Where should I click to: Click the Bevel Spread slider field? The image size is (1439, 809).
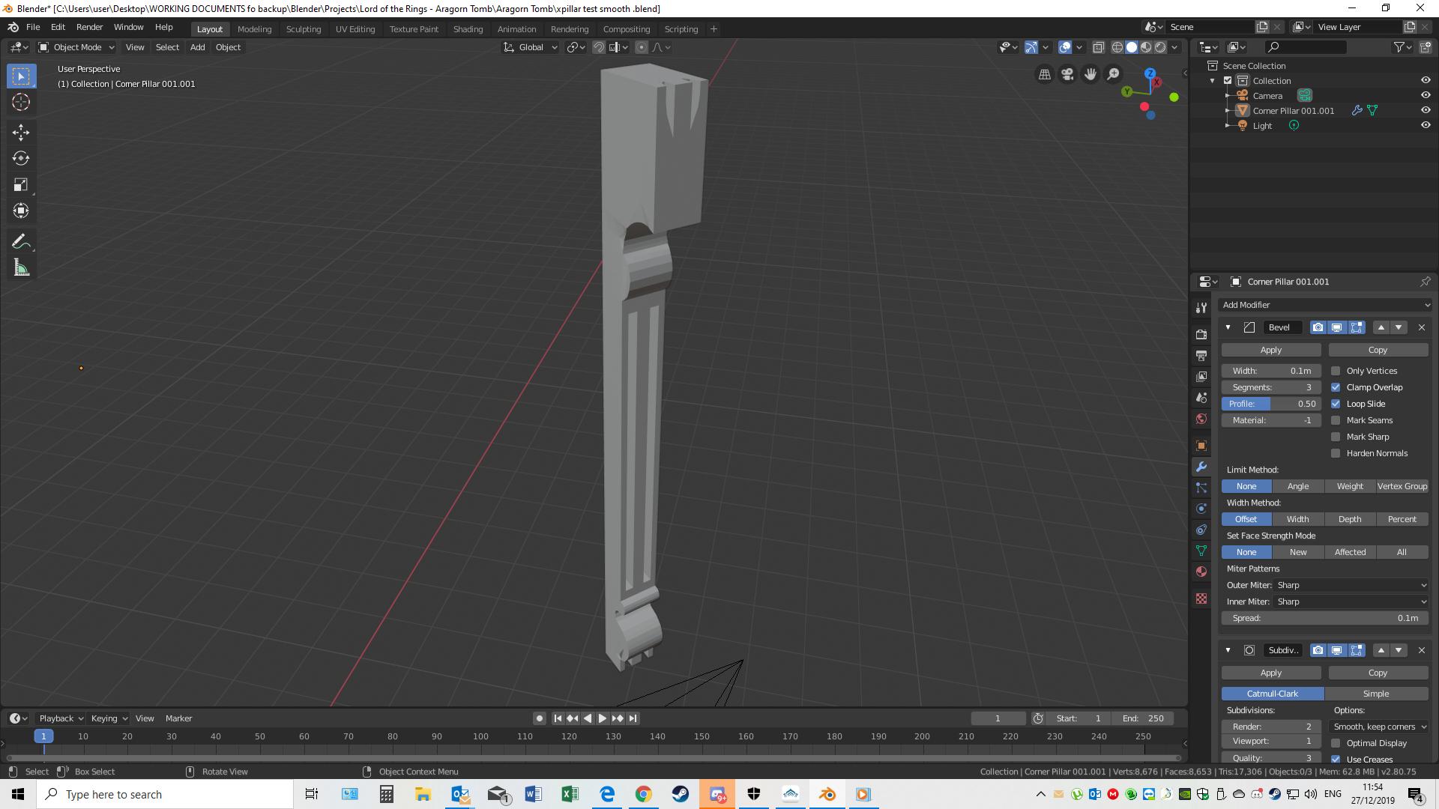(x=1325, y=618)
